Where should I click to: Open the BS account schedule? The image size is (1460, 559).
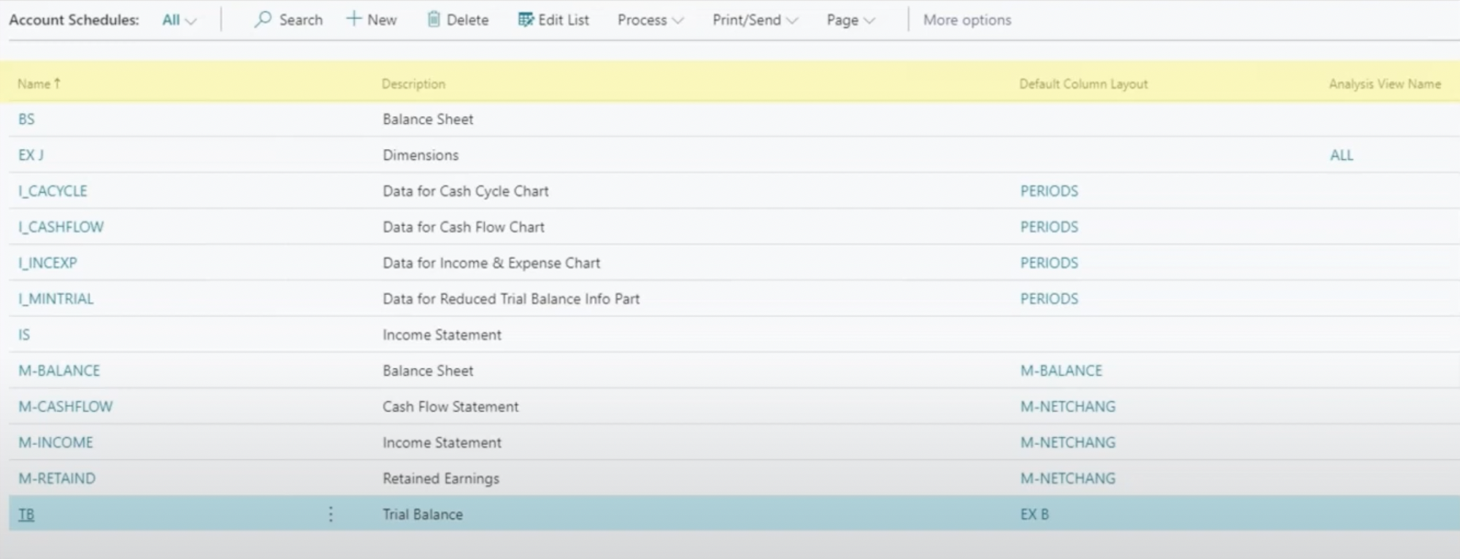coord(26,119)
